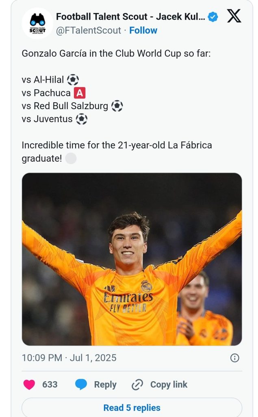View the Gonzalo García celebration photo
The height and width of the screenshot is (417, 258).
click(132, 259)
